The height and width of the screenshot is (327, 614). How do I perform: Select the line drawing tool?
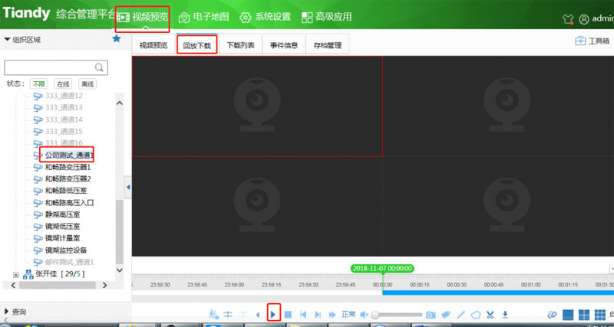[x=461, y=314]
